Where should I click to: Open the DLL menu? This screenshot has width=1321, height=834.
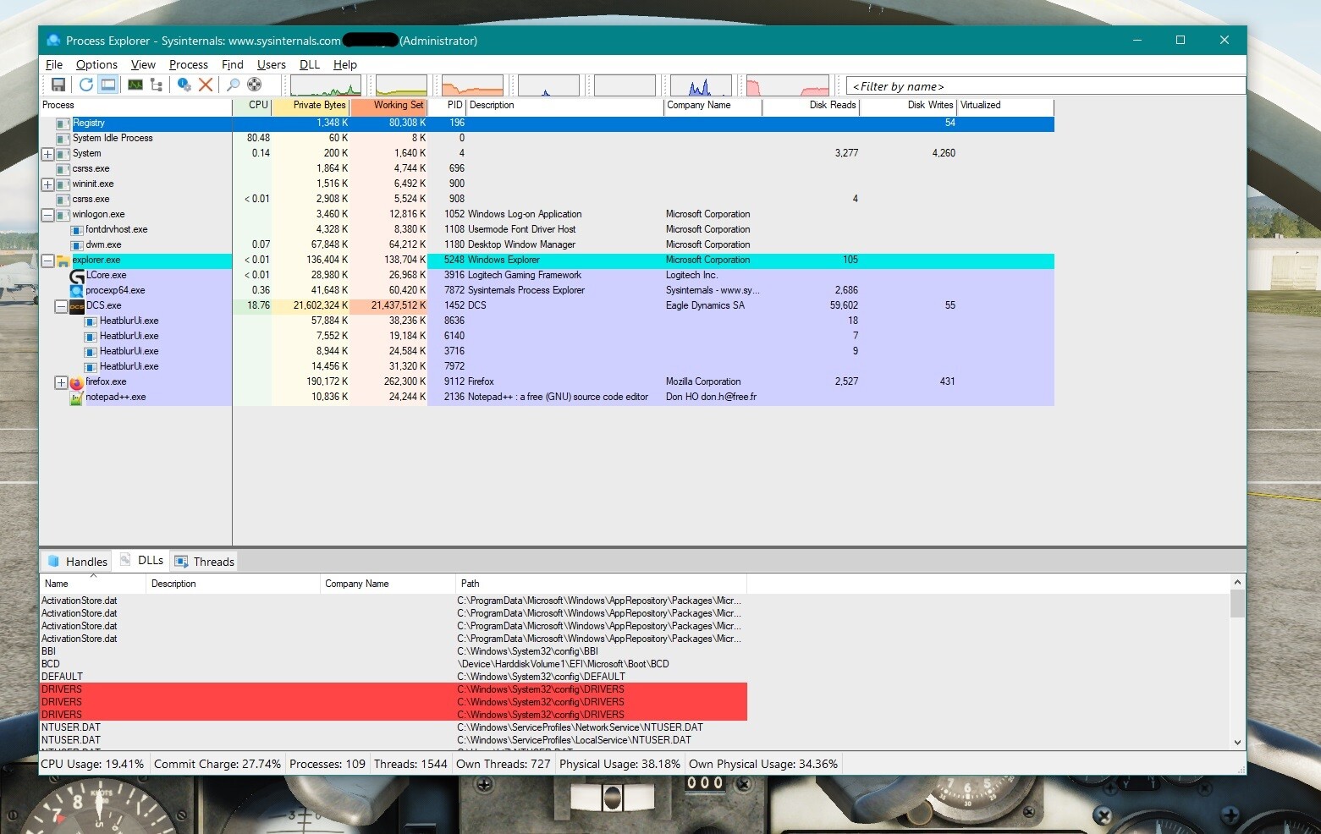tap(310, 64)
